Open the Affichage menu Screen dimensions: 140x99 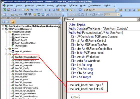point(29,6)
